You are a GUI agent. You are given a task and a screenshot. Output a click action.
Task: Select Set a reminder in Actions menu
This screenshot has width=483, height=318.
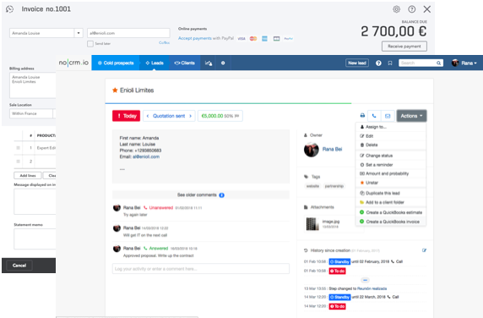391,165
